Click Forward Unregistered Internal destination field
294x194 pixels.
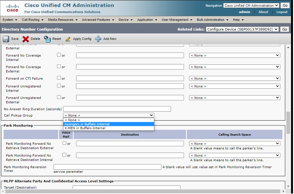(130, 86)
